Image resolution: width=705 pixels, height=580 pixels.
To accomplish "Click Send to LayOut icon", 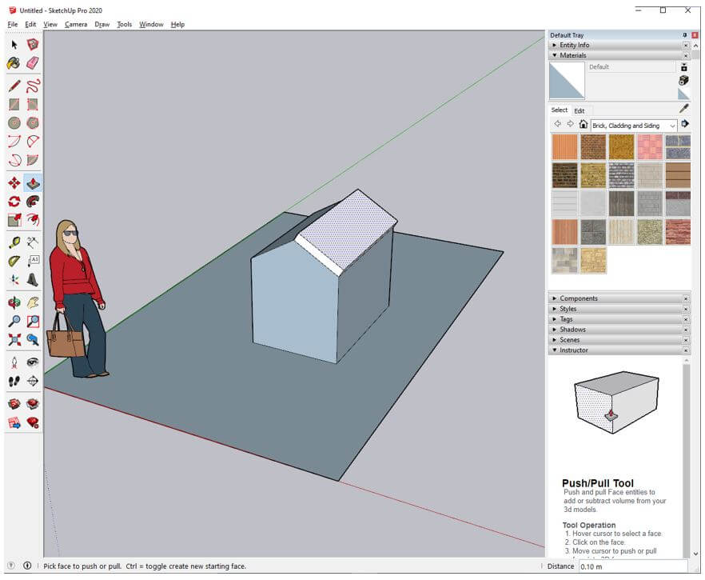I will 14,422.
